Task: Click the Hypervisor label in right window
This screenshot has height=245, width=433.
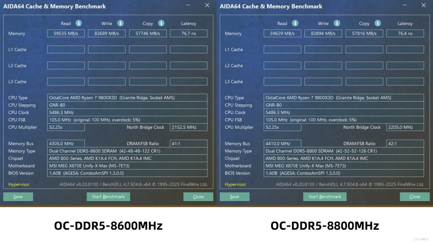Action: click(235, 185)
